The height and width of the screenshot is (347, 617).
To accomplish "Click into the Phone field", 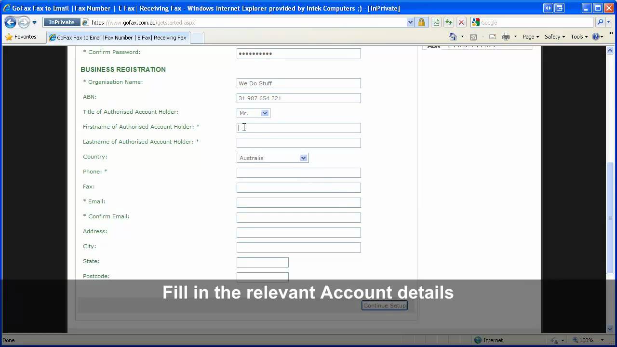I will [299, 173].
